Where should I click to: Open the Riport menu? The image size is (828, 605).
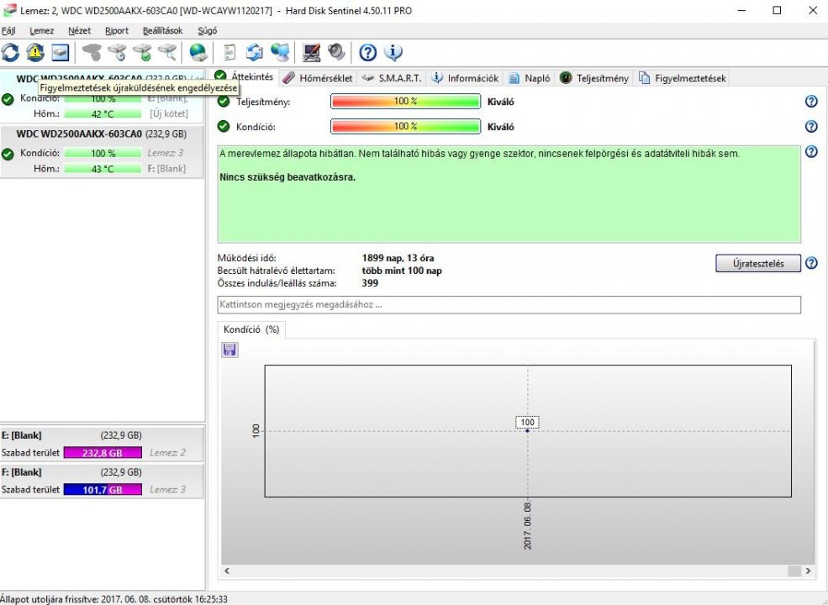[117, 30]
